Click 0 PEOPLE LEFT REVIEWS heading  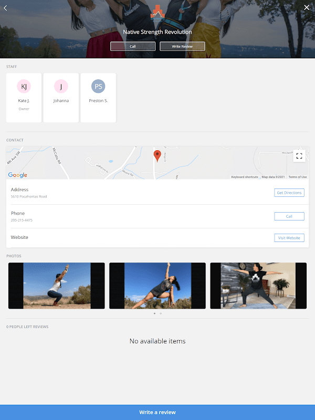(x=27, y=327)
